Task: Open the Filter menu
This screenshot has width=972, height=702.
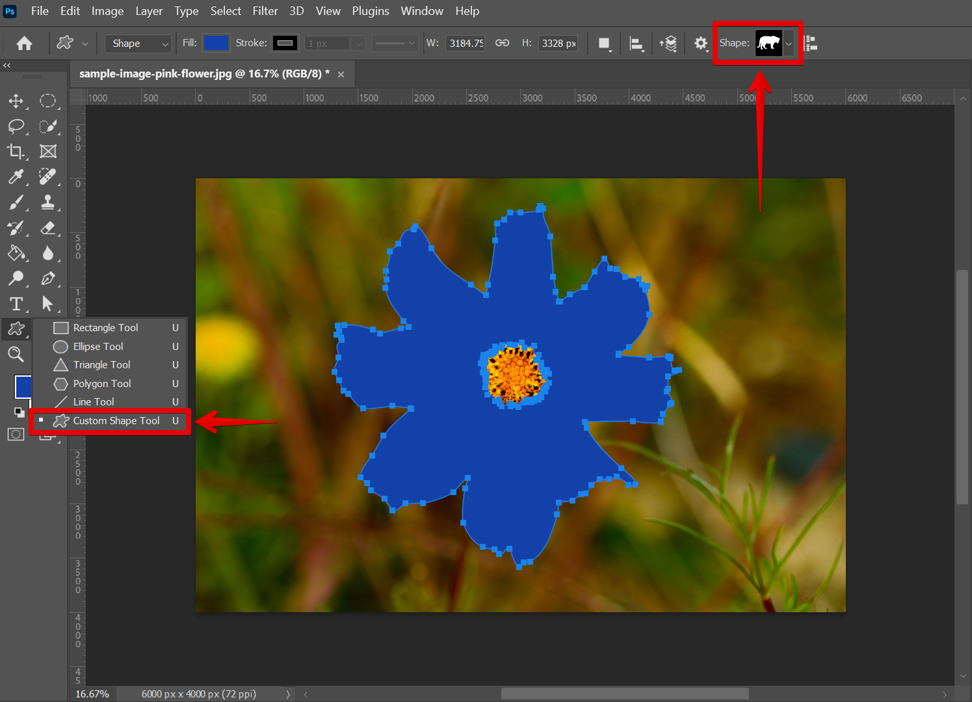Action: (x=265, y=11)
